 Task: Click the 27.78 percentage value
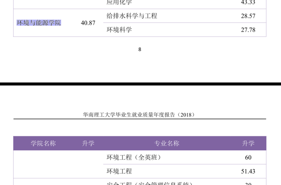coord(248,30)
